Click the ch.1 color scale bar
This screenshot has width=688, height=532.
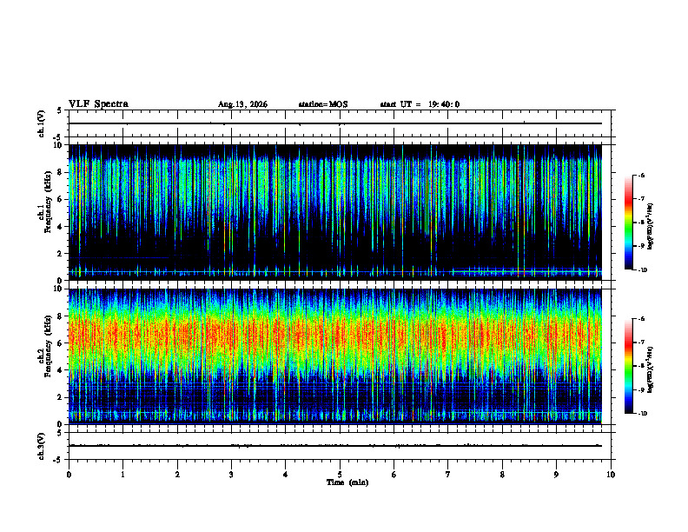628,223
